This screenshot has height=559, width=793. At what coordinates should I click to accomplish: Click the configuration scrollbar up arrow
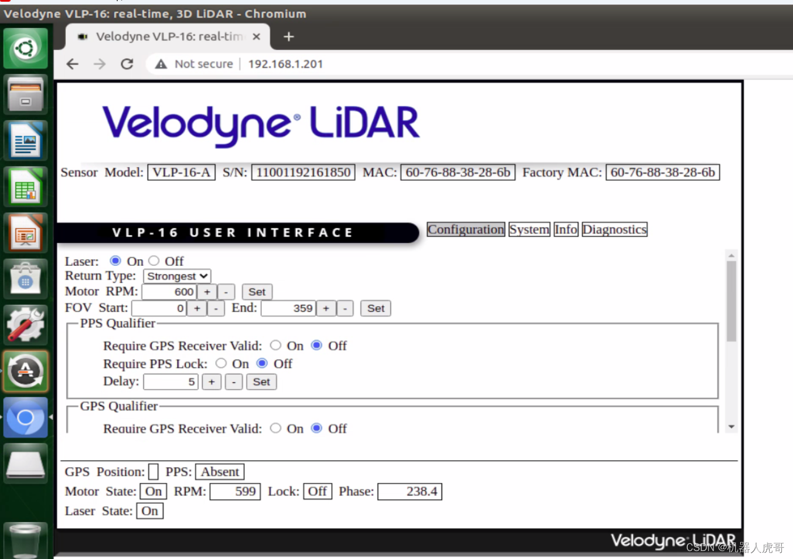point(731,256)
